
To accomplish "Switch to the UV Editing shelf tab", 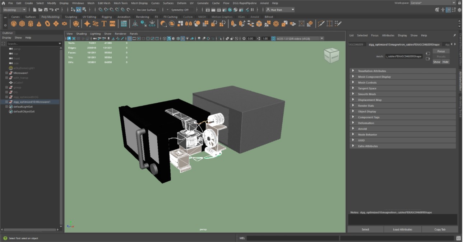I will 89,17.
